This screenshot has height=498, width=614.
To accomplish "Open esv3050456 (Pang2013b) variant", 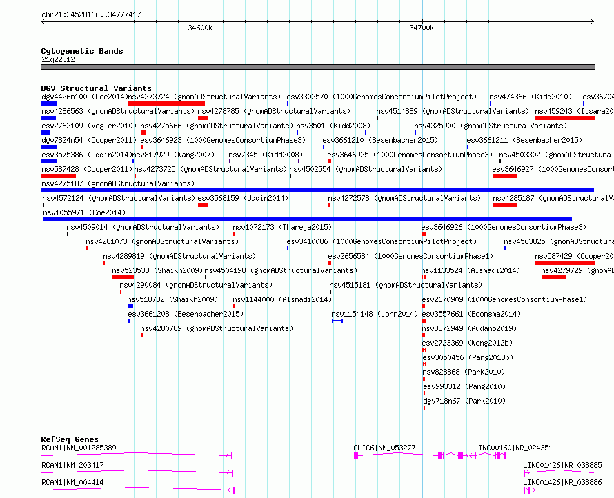I will [x=468, y=357].
